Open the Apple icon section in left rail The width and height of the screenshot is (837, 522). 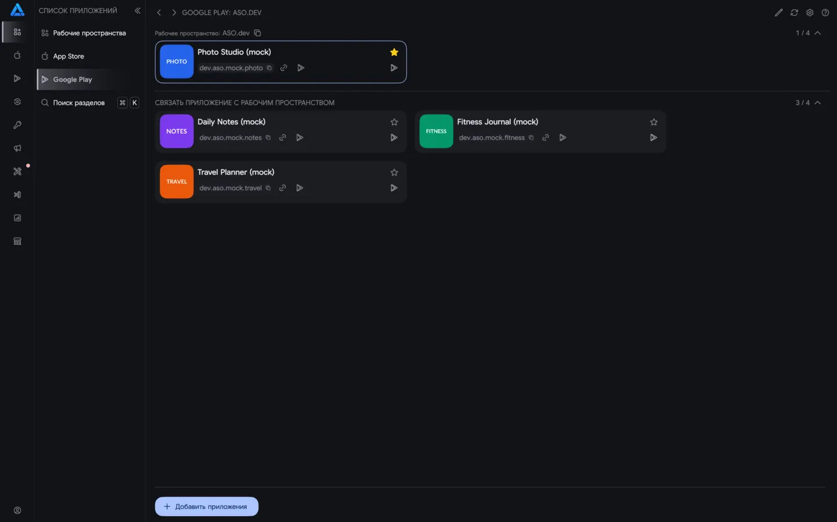click(17, 55)
